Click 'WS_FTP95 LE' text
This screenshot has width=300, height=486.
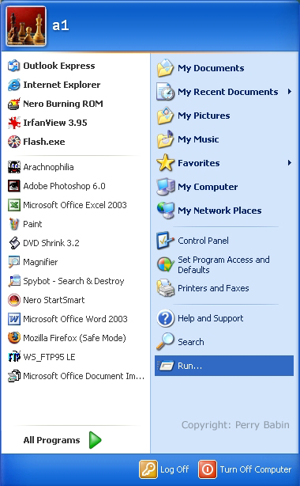[49, 357]
